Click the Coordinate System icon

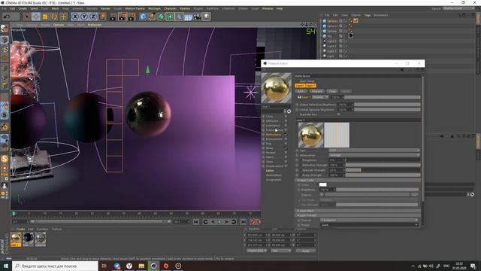(x=102, y=17)
